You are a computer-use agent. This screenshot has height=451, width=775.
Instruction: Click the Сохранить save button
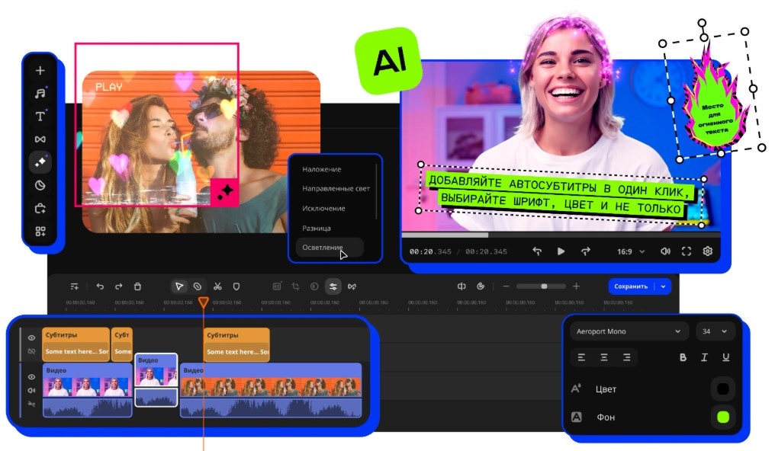tap(631, 286)
